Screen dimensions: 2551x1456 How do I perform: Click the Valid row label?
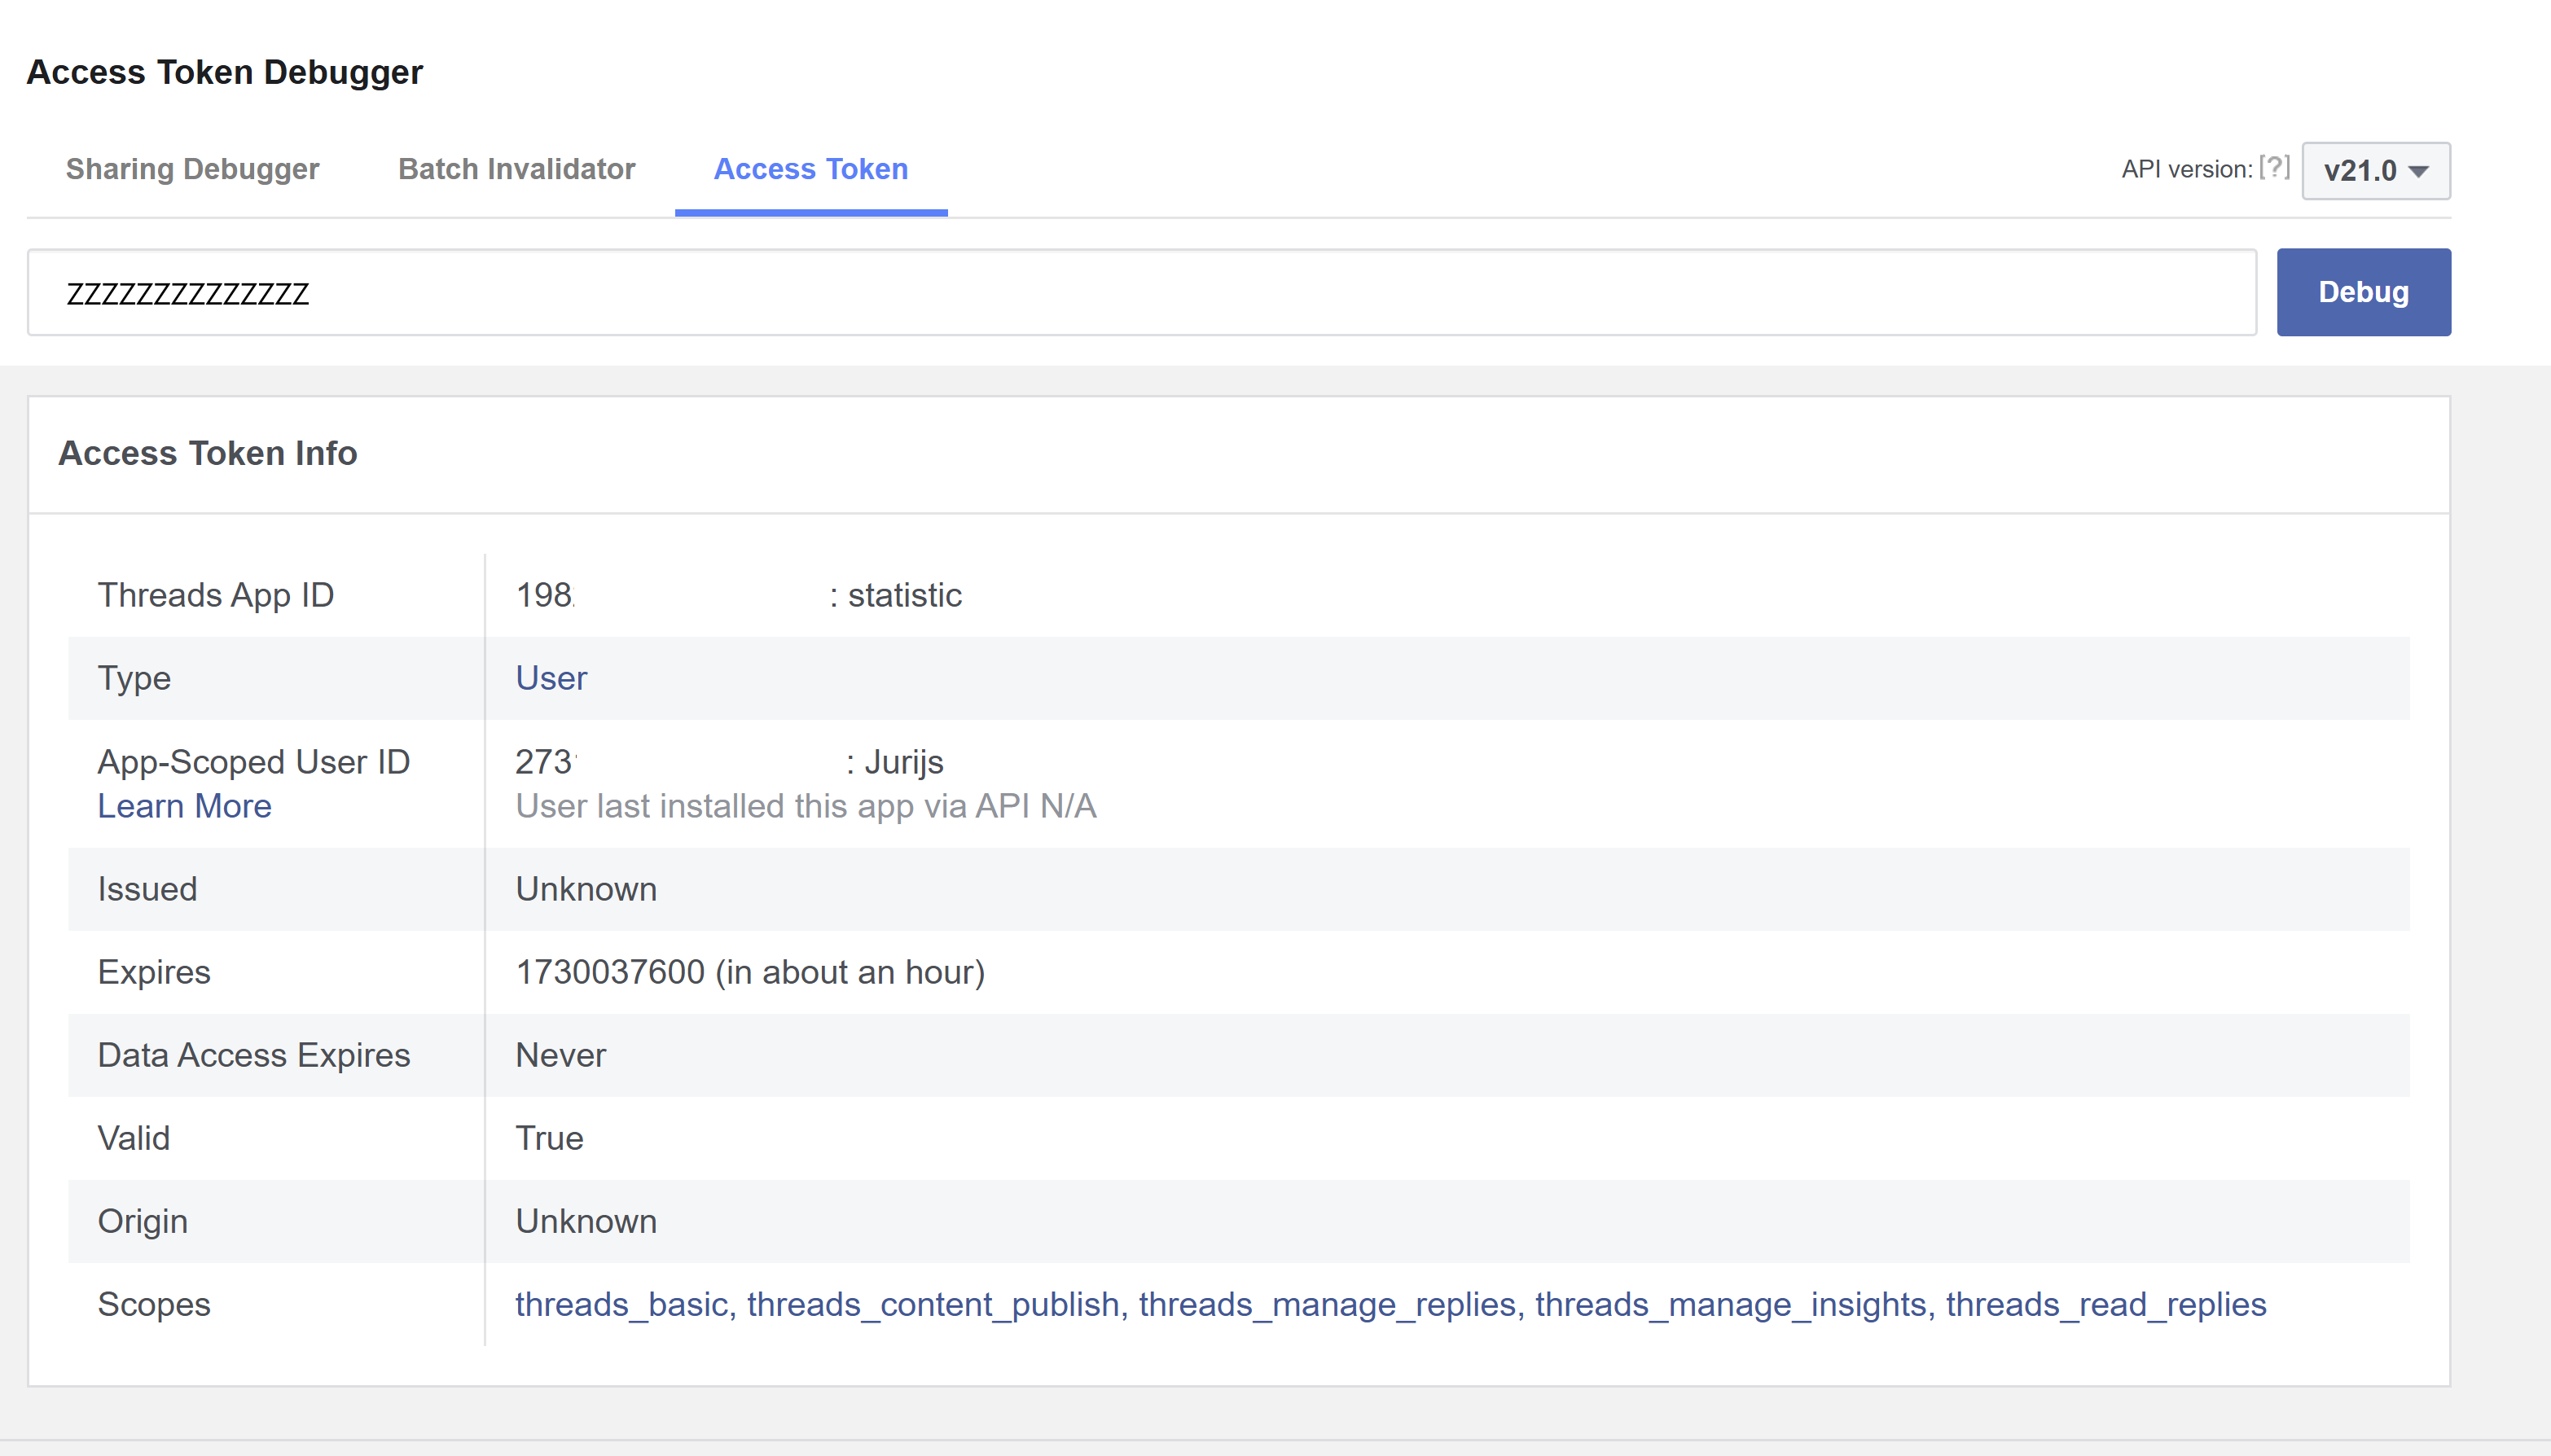pyautogui.click(x=133, y=1138)
